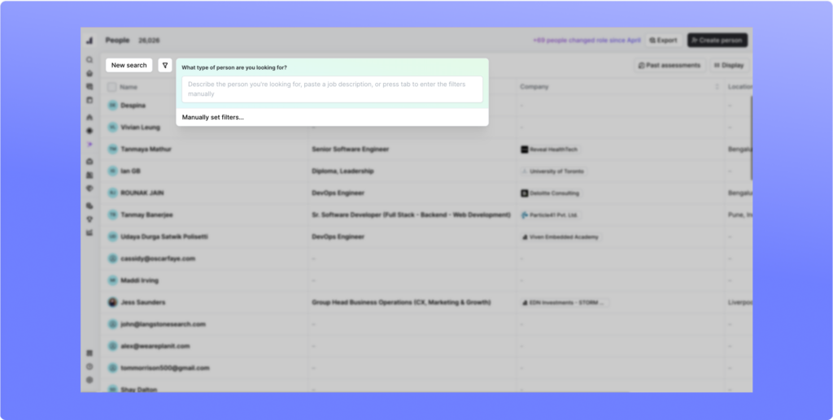Click the Create person button
Screen dimensions: 833x420
[717, 41]
